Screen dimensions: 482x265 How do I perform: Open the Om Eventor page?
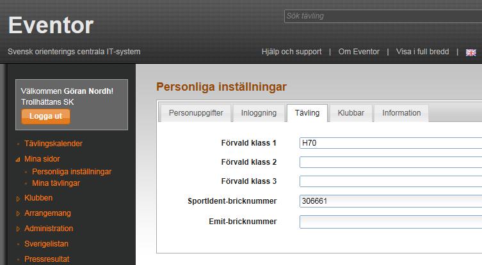click(358, 52)
